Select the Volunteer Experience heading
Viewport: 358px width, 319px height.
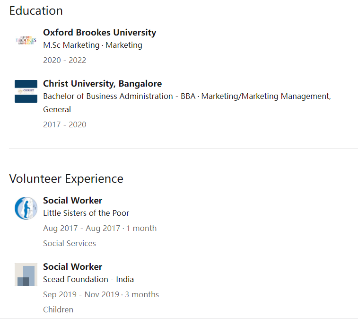[66, 179]
